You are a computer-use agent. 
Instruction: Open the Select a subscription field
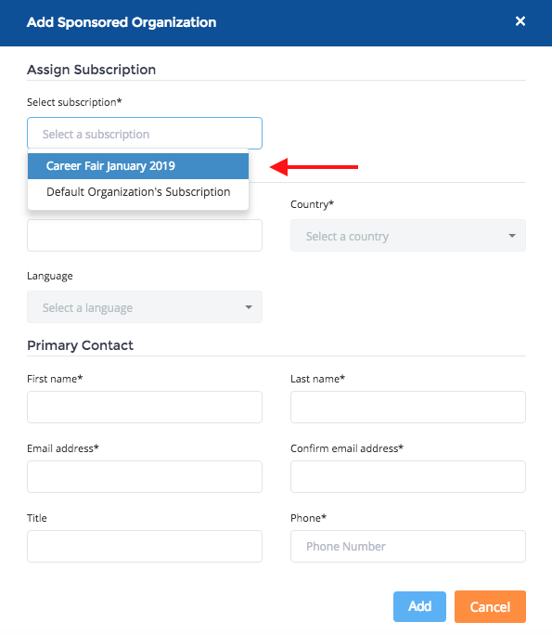[x=145, y=134]
